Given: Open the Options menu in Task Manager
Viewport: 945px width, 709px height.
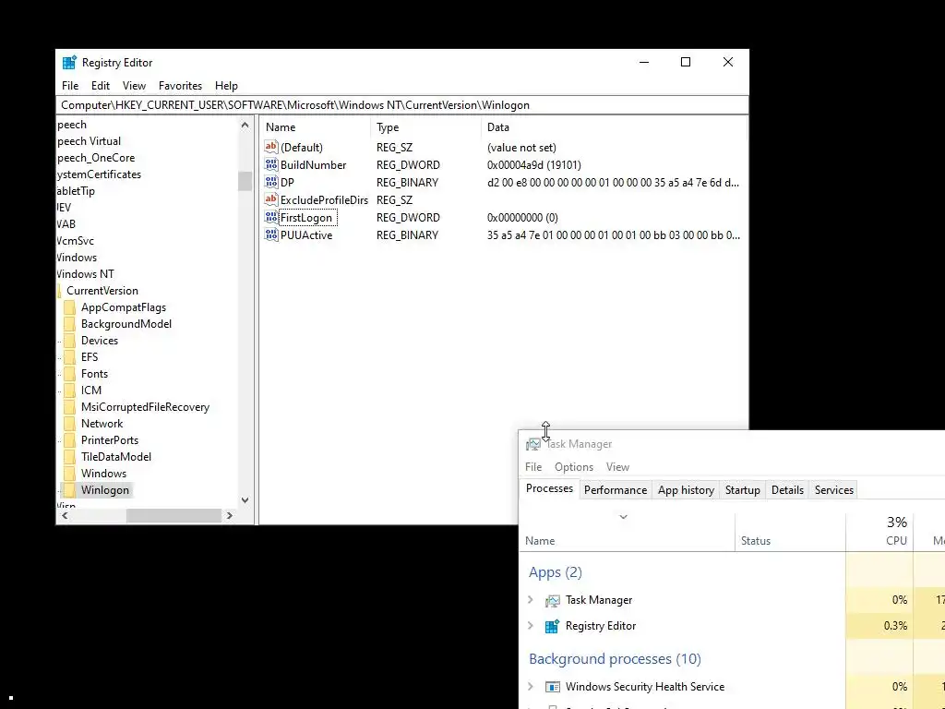Looking at the screenshot, I should click(x=574, y=466).
